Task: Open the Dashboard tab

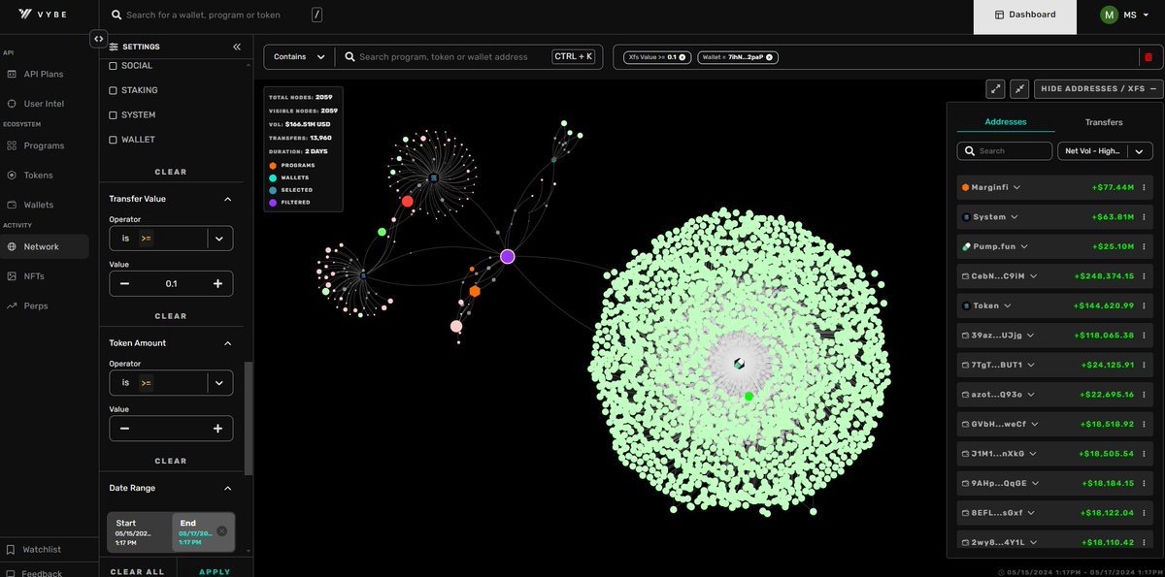Action: click(1025, 15)
